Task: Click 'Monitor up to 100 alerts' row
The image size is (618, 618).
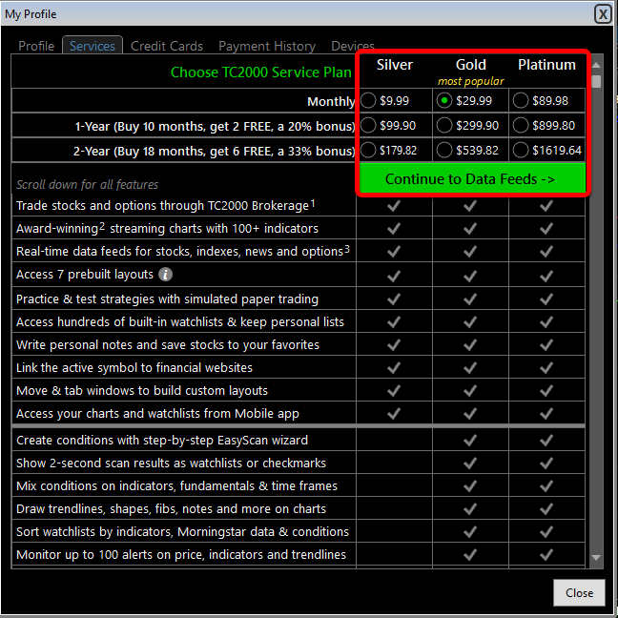Action: (x=184, y=554)
